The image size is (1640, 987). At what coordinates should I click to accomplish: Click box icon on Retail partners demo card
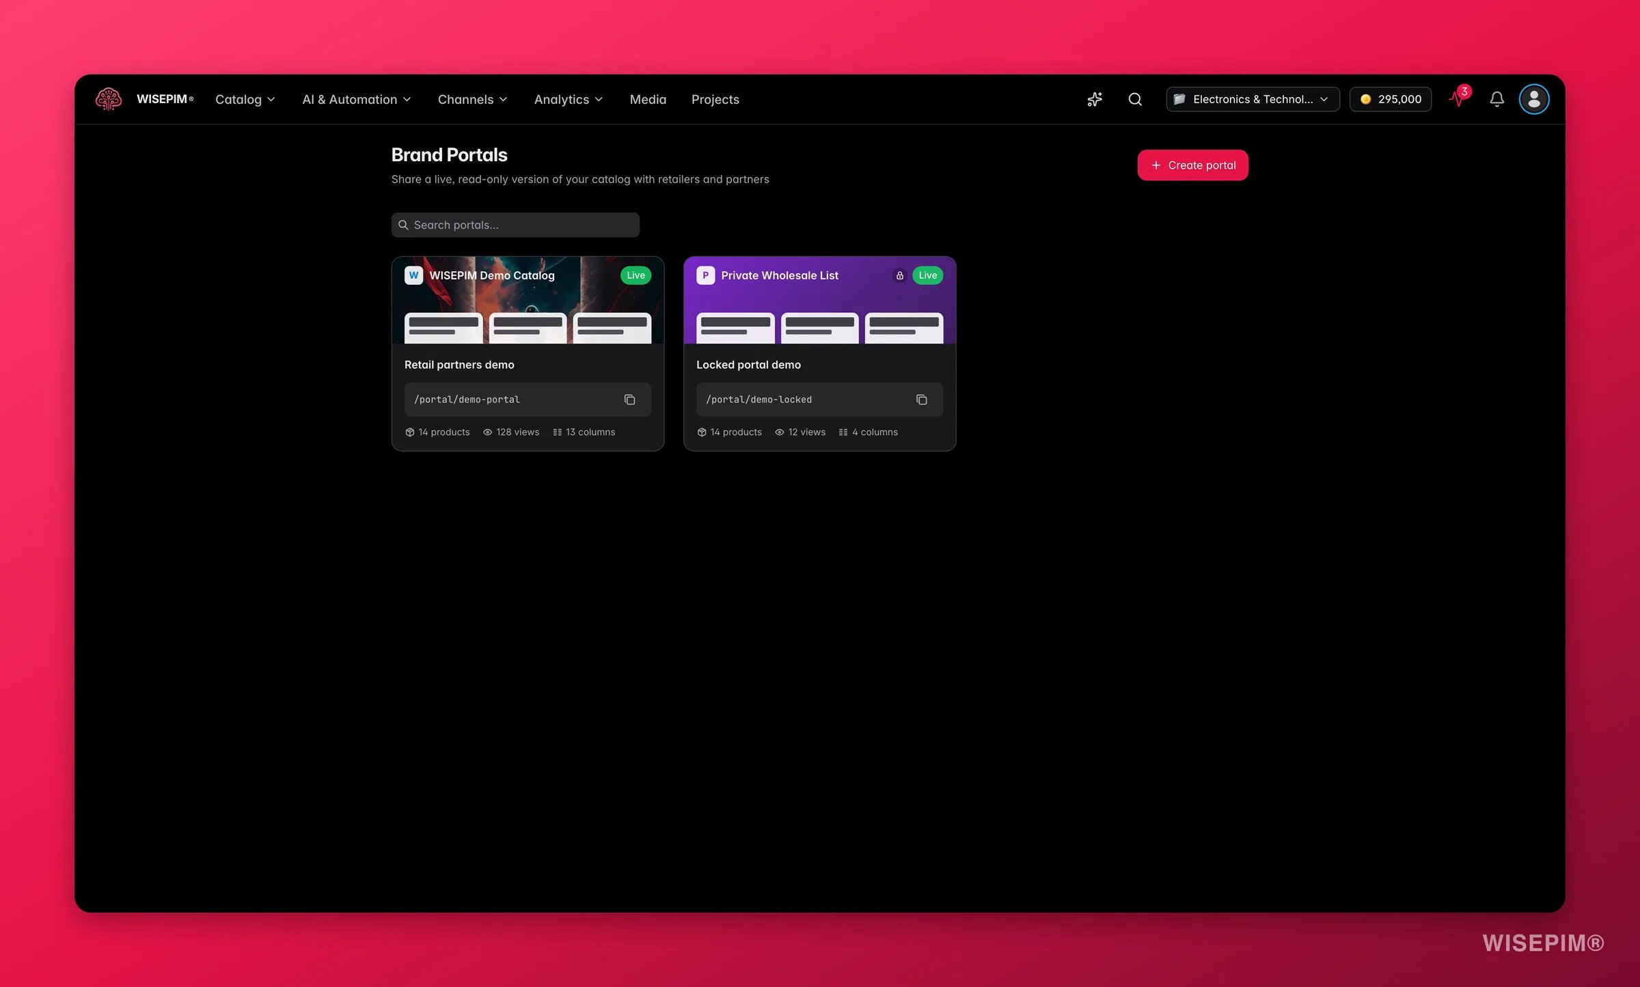[410, 432]
